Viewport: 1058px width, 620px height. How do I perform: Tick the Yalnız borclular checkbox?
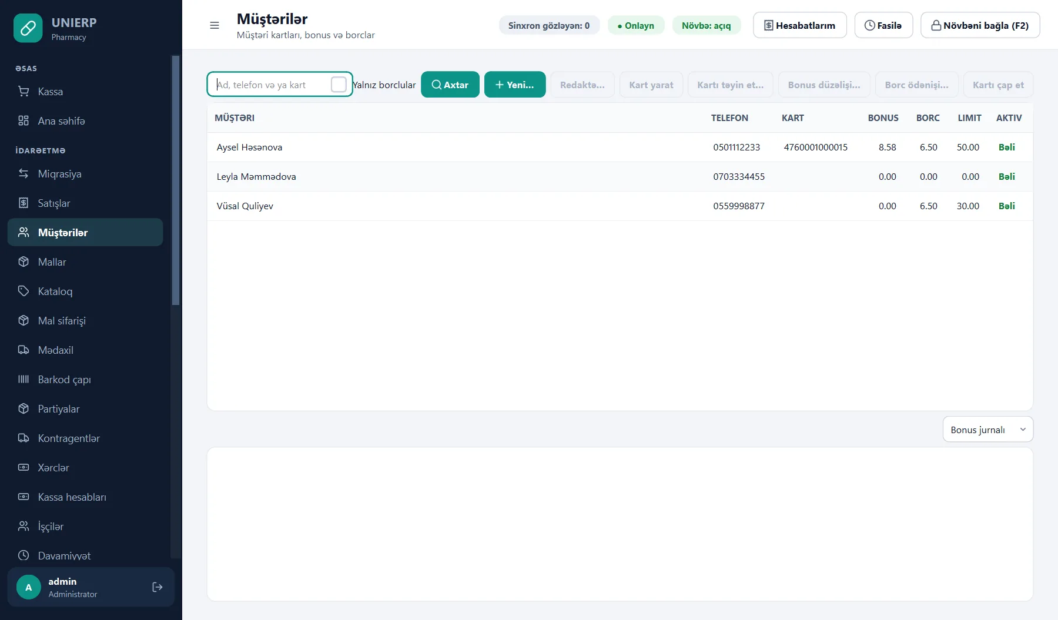point(339,85)
